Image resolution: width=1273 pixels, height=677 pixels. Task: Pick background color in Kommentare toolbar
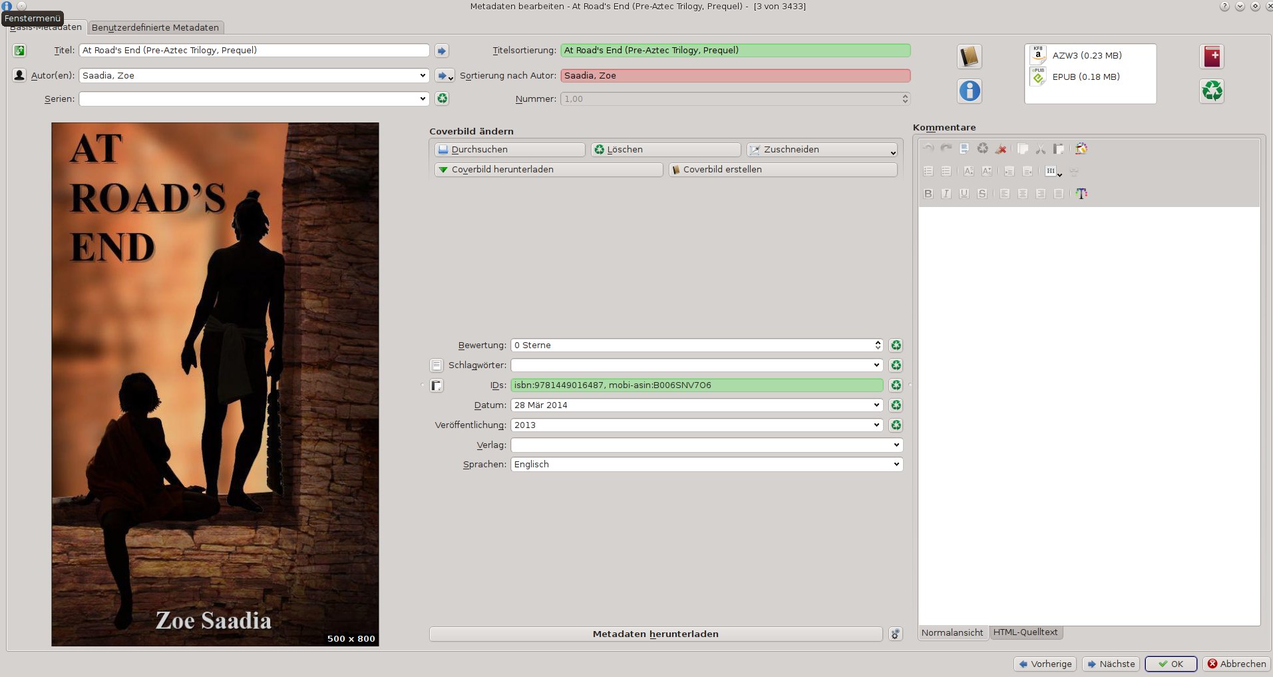pyautogui.click(x=1081, y=148)
